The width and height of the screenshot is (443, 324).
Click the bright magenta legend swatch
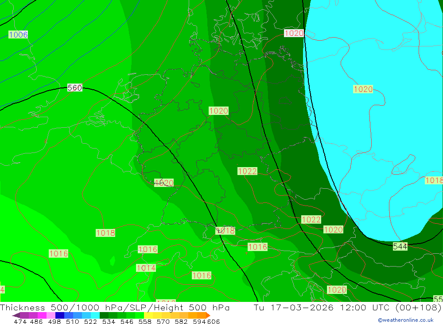click(x=42, y=315)
